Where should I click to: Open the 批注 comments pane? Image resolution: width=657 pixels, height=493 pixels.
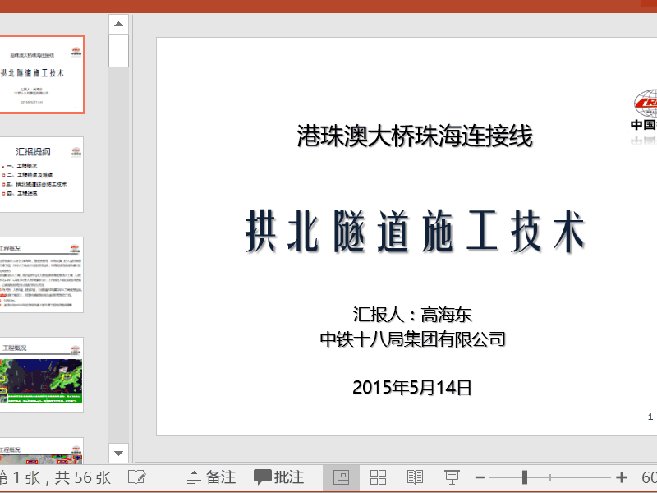(278, 477)
